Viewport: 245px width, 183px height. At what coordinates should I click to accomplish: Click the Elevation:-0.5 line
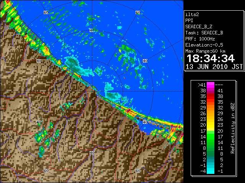click(x=204, y=45)
